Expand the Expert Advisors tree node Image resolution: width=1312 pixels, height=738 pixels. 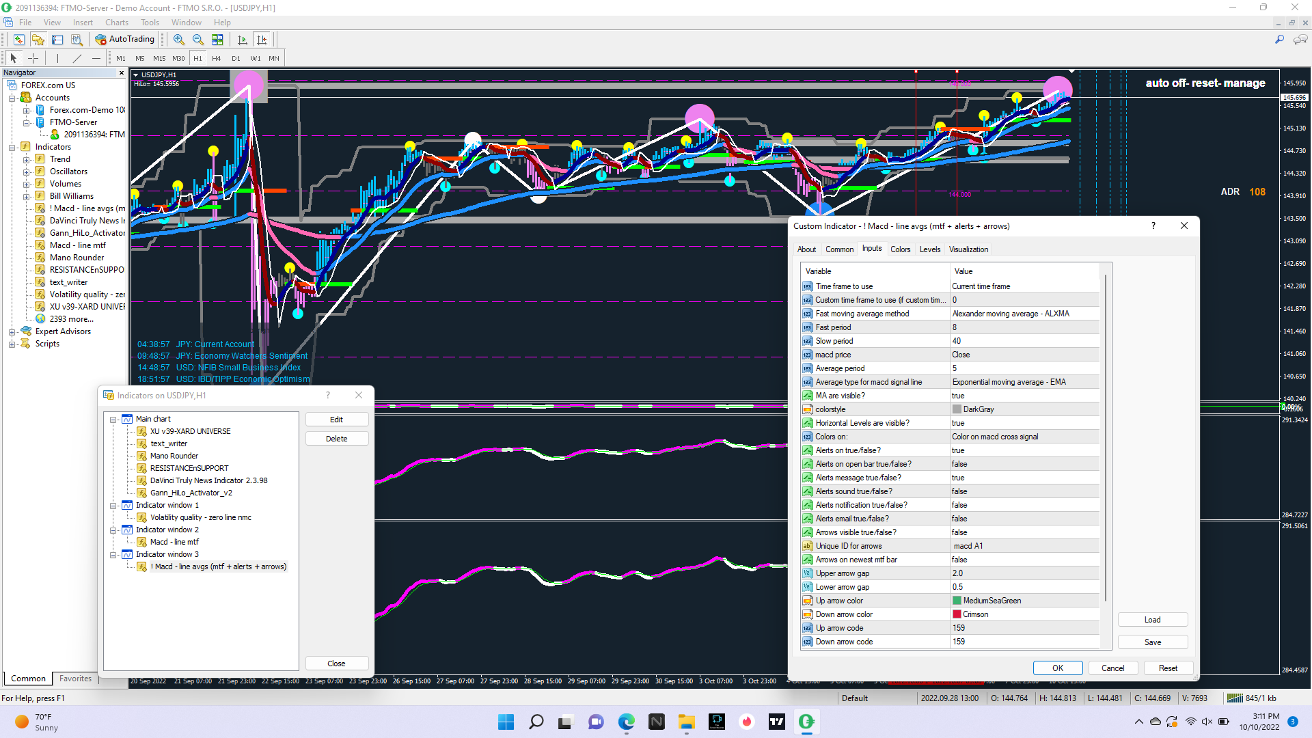tap(12, 332)
